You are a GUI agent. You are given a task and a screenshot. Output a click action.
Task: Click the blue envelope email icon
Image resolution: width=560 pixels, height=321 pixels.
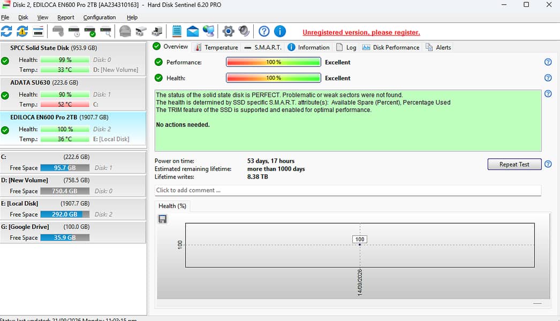[x=193, y=32]
